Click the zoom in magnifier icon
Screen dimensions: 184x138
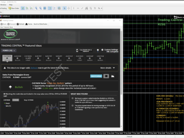click(x=36, y=8)
